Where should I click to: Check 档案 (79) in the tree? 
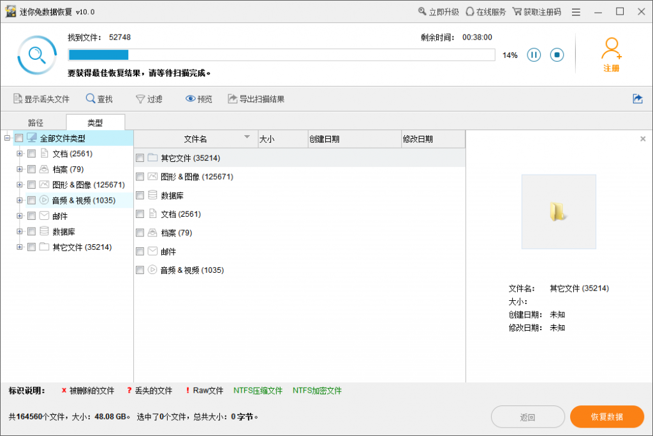pos(31,169)
